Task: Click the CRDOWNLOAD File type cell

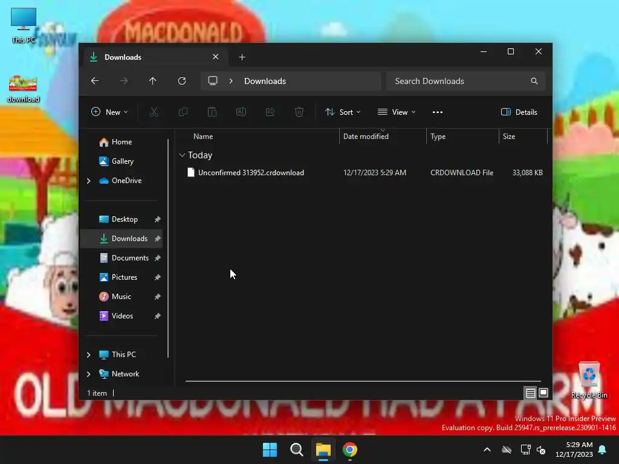Action: click(462, 173)
